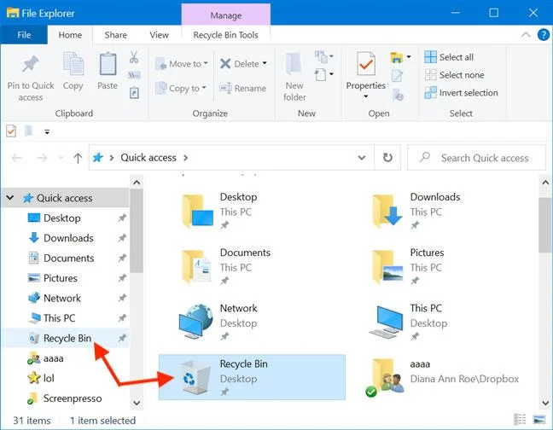Open the File menu tab
Screen dimensions: 553x430
tap(24, 34)
